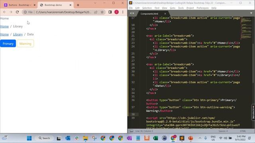
Task: Open the Preferences menu in Sublime Text
Action: 202,8
